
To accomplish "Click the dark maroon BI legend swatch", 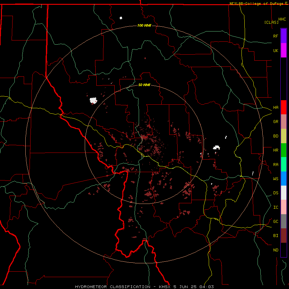I will (x=284, y=236).
